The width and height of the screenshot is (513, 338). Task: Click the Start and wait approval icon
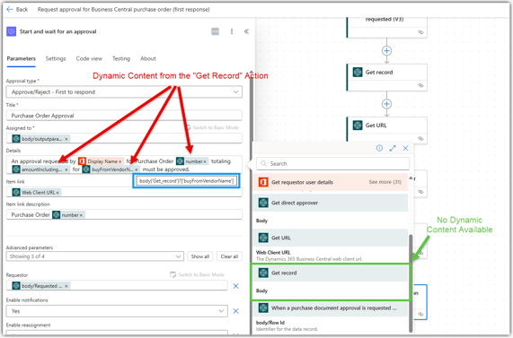12,31
